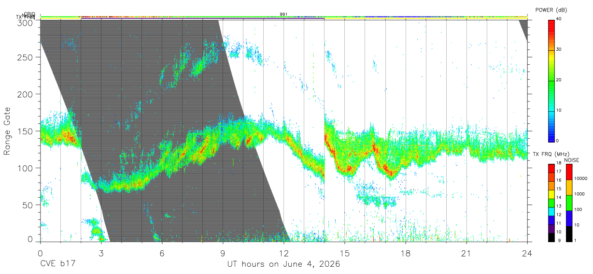Click the 50 range gate tick label
This screenshot has width=593, height=274.
pyautogui.click(x=28, y=205)
